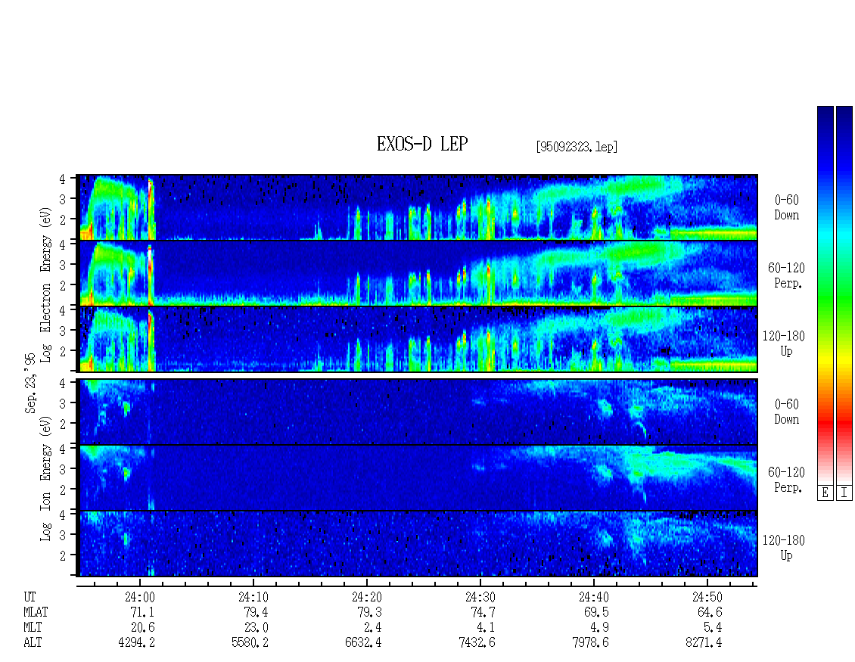Image resolution: width=855 pixels, height=662 pixels.
Task: Click the UT row label
Action: click(x=30, y=597)
